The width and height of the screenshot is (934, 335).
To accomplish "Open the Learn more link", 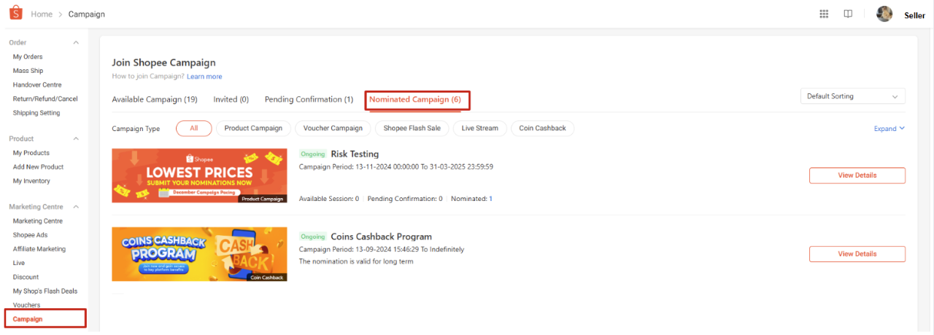I will 204,76.
